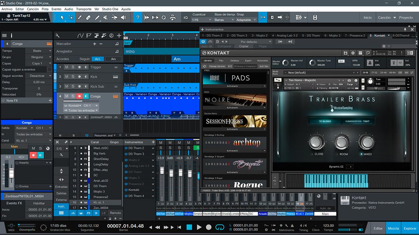Select the Paint (pencil) tool
The width and height of the screenshot is (419, 235).
tap(97, 17)
